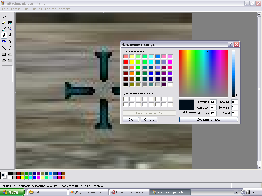
Task: Pick the Color Picker eyedropper tool
Action: [4, 29]
